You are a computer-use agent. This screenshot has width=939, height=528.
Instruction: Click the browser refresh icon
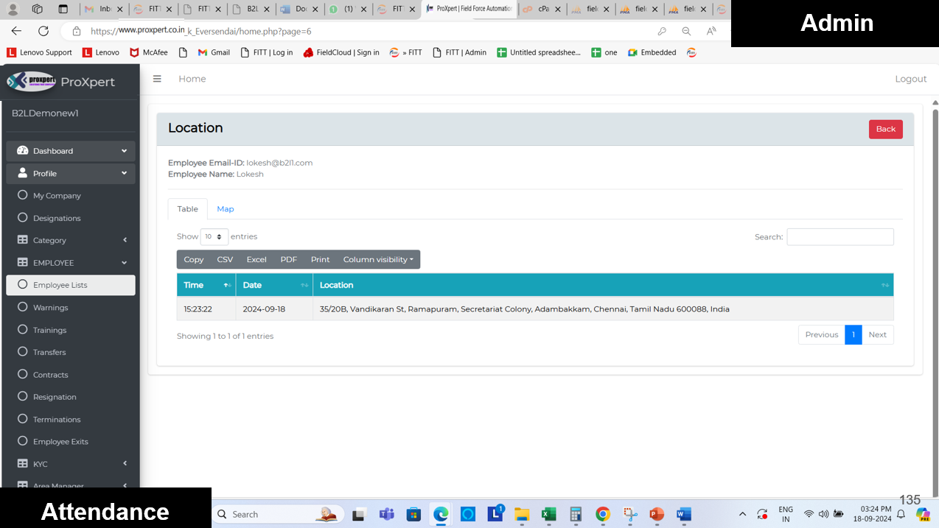[x=43, y=31]
